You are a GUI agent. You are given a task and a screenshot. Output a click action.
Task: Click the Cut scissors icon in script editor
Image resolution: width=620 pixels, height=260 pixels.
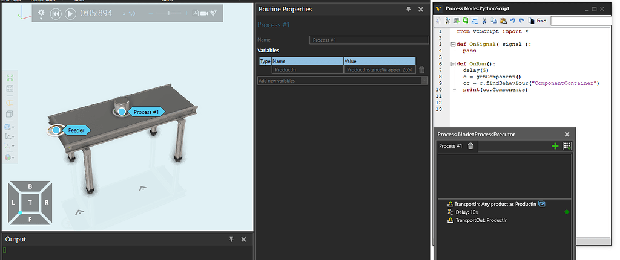point(485,21)
